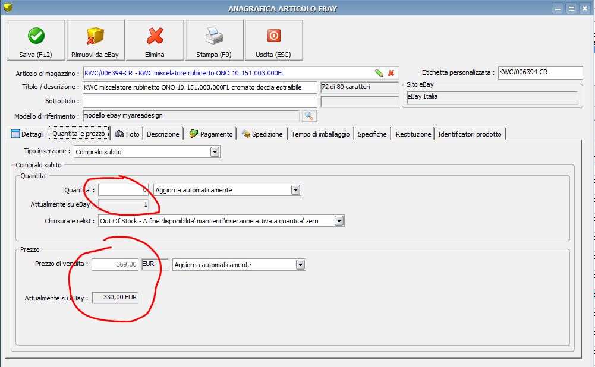Click the red X clear icon for Articolo di magazzino
The image size is (595, 367).
tap(391, 73)
